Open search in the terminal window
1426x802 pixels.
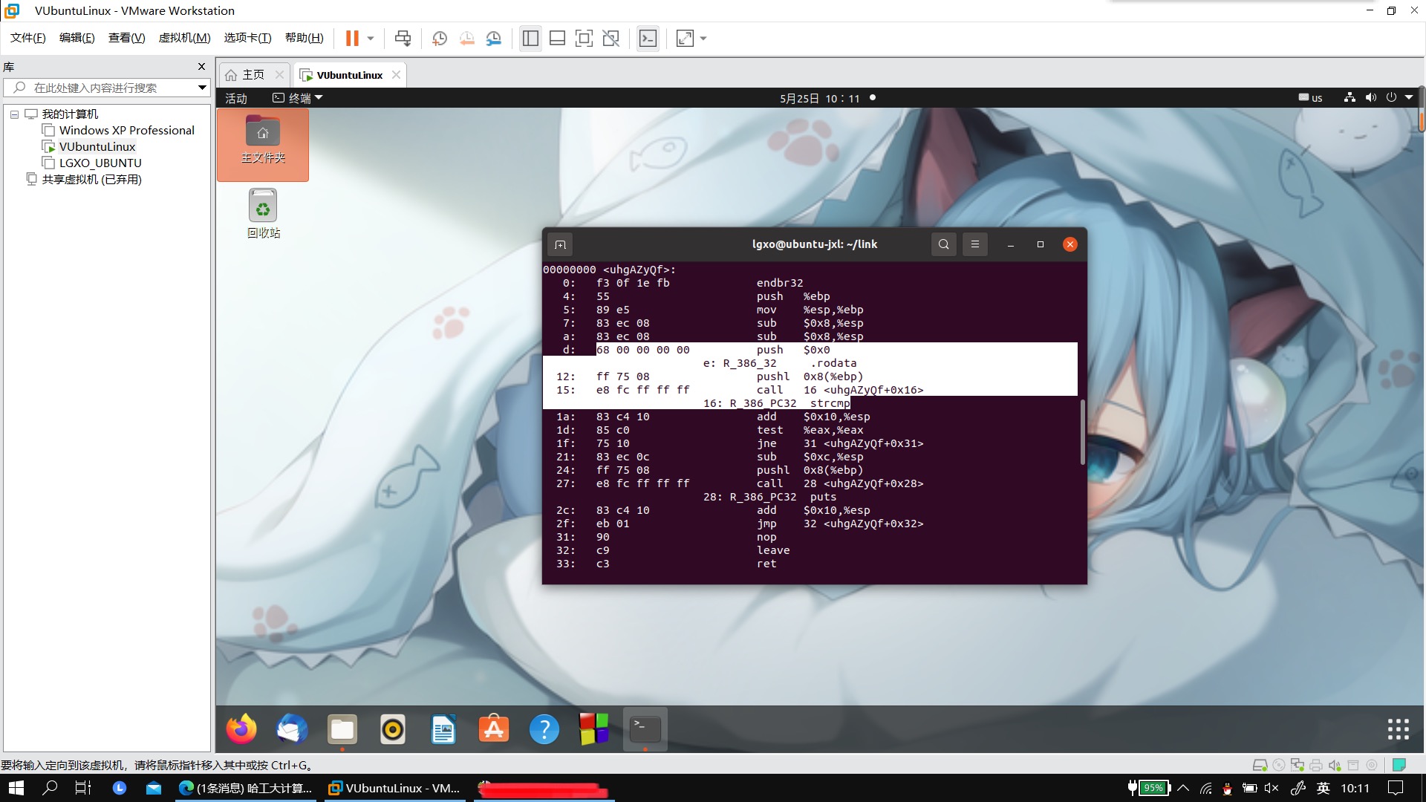[x=943, y=244]
